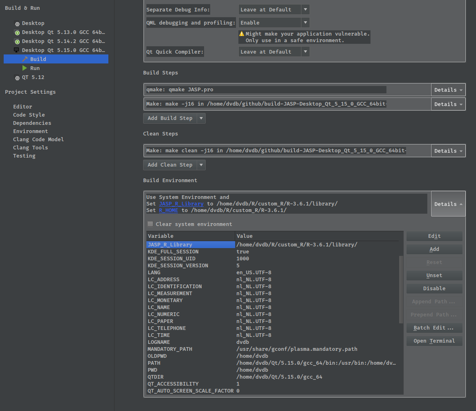This screenshot has width=476, height=411.
Task: Select the QT 5.12 kit icon
Action: 17,77
